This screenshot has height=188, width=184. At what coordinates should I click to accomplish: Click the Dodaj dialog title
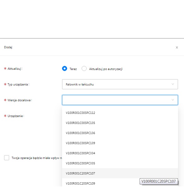click(8, 47)
